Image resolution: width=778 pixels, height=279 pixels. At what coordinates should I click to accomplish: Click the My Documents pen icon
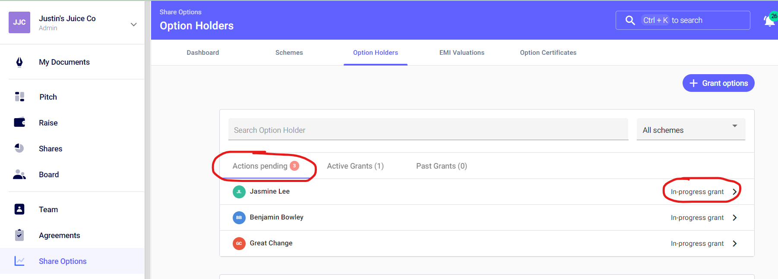[19, 62]
